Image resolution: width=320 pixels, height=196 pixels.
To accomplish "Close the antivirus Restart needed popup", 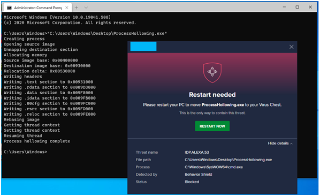I will 291,47.
